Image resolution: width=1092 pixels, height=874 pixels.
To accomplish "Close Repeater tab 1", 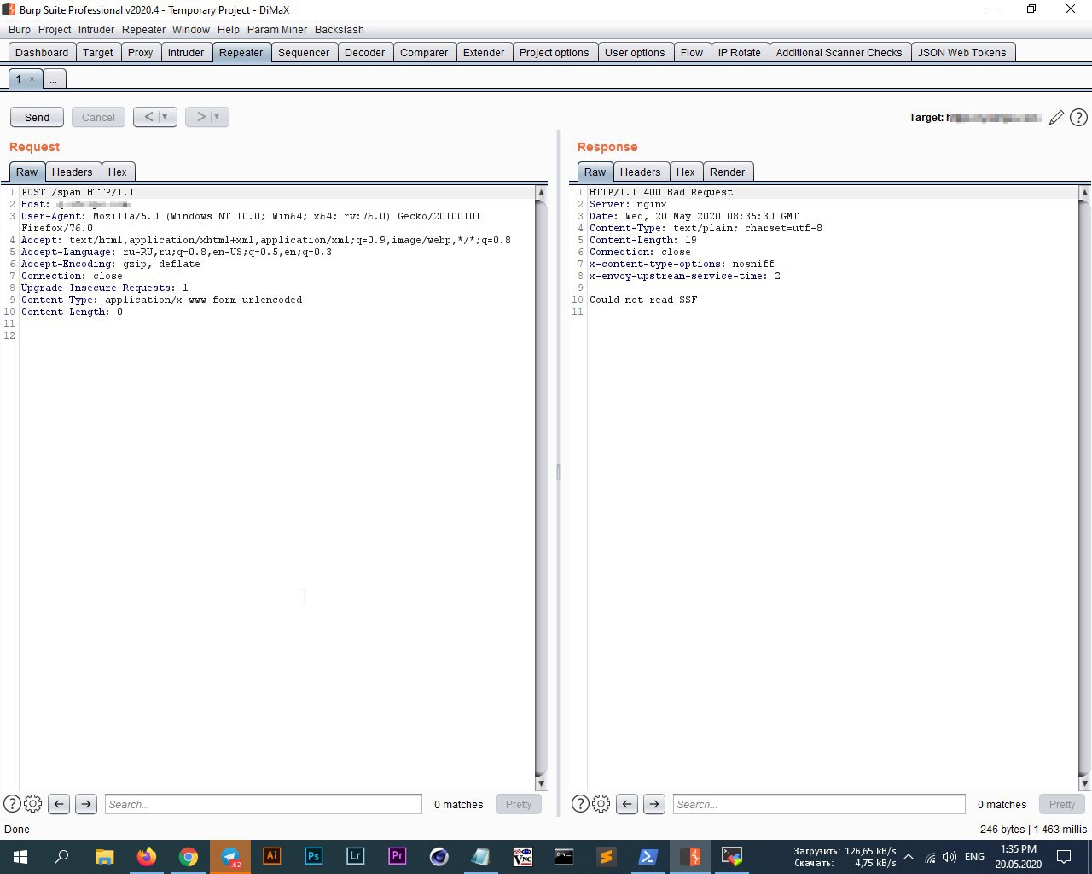I will coord(32,79).
